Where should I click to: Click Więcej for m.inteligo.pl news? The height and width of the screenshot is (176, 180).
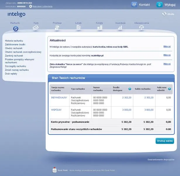coord(167,55)
